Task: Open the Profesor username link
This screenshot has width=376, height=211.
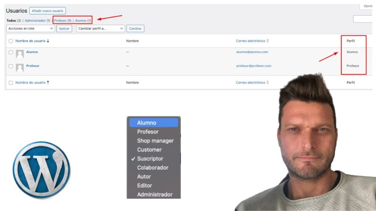Action: coord(33,66)
